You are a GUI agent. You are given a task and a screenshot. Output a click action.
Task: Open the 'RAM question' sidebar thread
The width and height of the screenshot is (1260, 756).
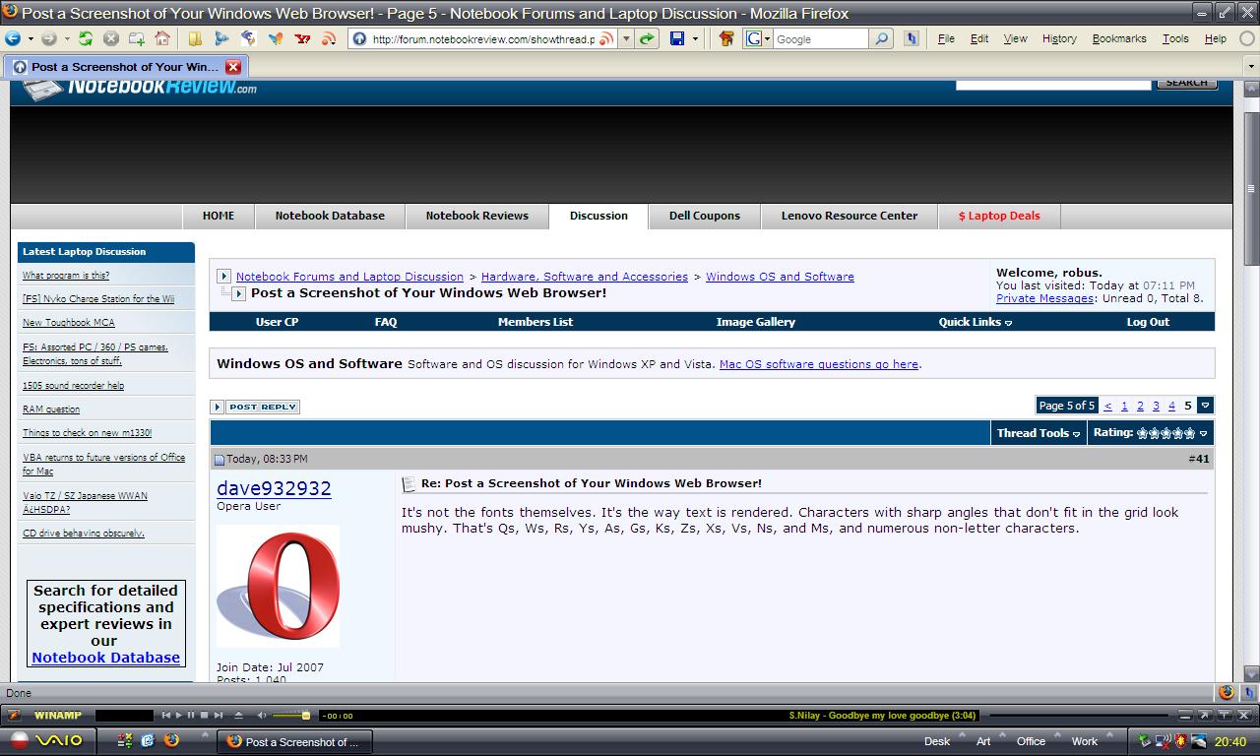pos(51,409)
